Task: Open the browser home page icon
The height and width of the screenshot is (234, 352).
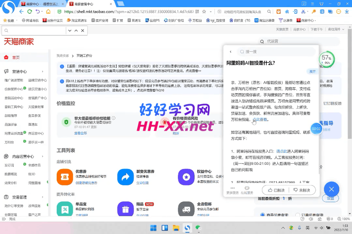Action: click(x=48, y=11)
